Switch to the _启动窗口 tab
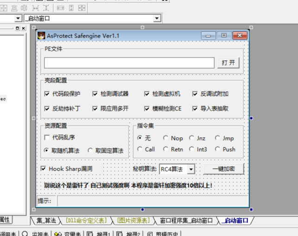This screenshot has height=236, width=298. click(235, 221)
